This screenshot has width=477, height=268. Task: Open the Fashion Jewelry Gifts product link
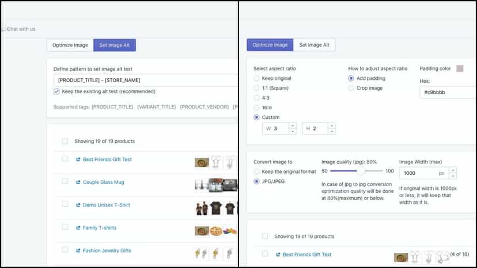coord(107,251)
